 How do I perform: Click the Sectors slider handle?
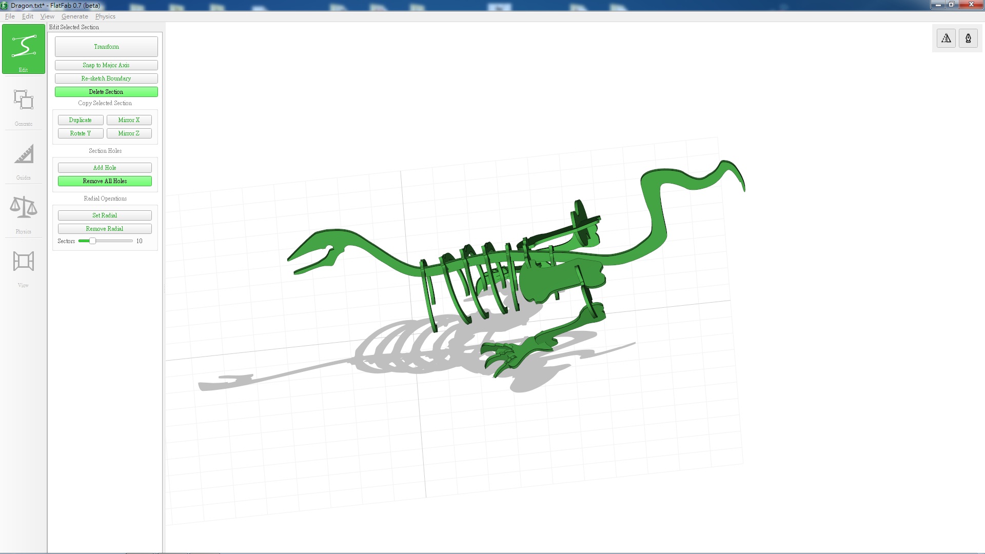tap(92, 241)
